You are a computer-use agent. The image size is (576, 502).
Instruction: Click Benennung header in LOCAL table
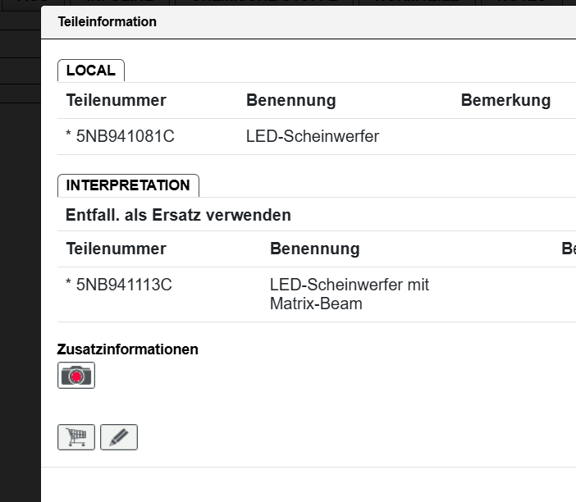pyautogui.click(x=290, y=101)
